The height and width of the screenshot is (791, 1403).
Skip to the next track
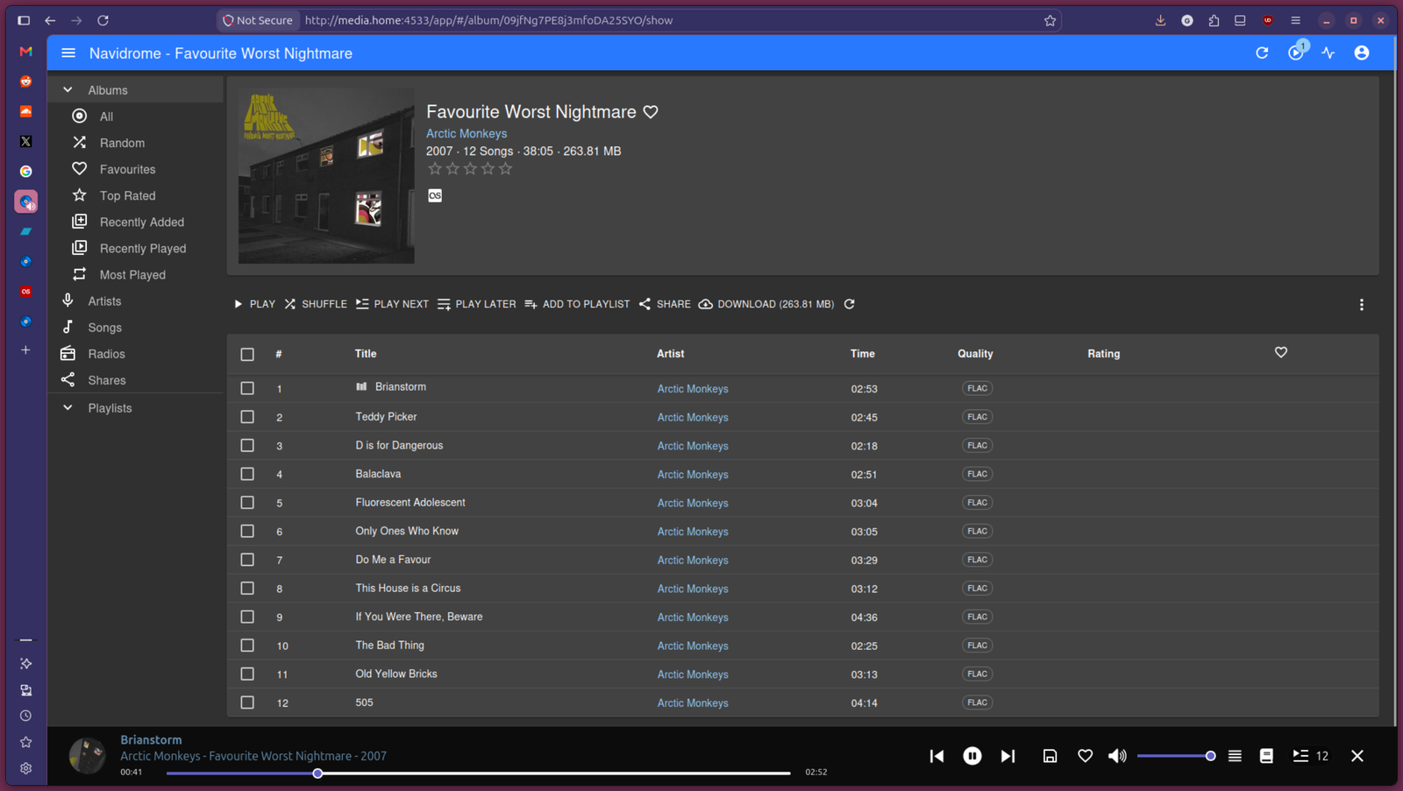point(1008,756)
